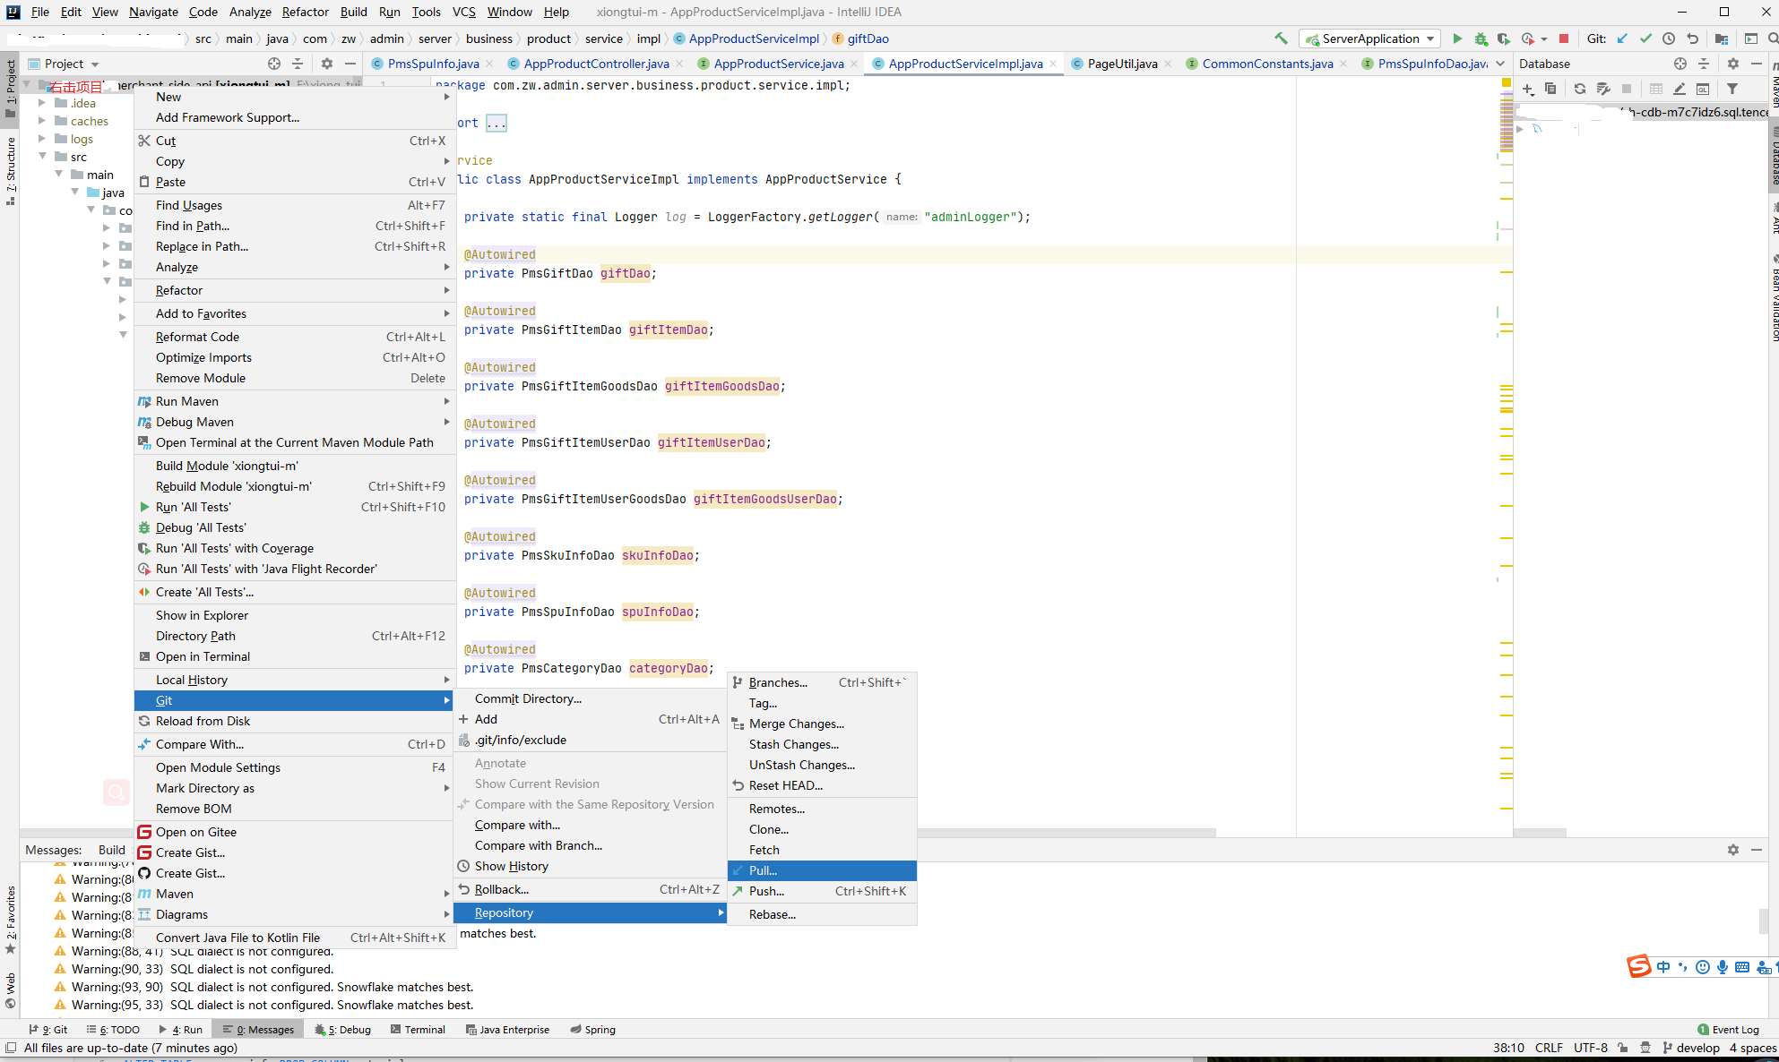Run ServerApplication with the green play icon
The image size is (1779, 1062).
tap(1457, 39)
